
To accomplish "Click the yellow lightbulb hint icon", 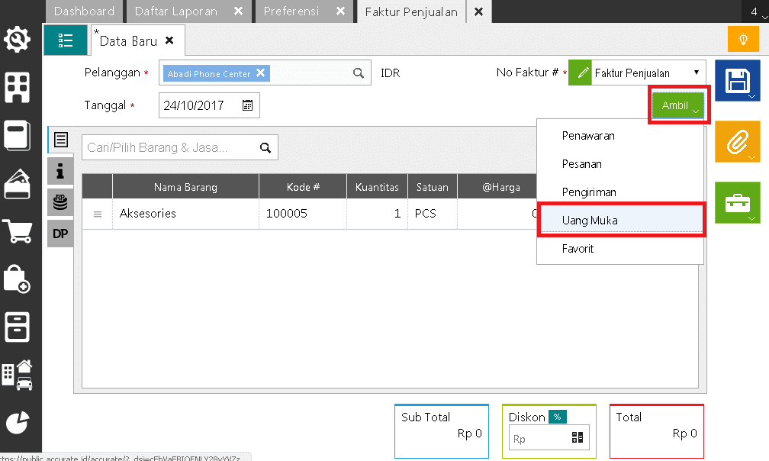I will pos(743,39).
